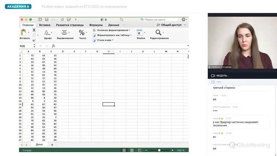Click the fx insert function icon
The height and width of the screenshot is (156, 277).
54,46
